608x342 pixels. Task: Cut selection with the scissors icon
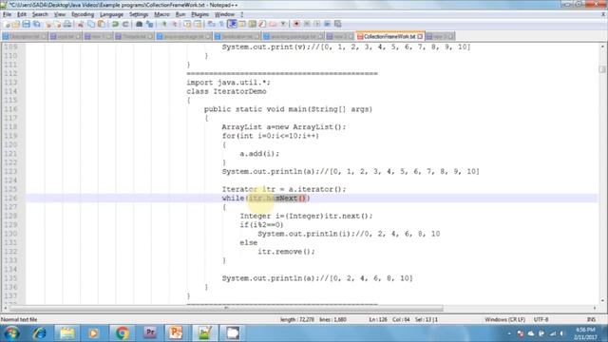(x=81, y=24)
